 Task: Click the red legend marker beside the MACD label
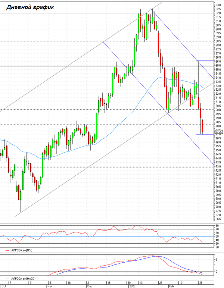click(x=7, y=279)
